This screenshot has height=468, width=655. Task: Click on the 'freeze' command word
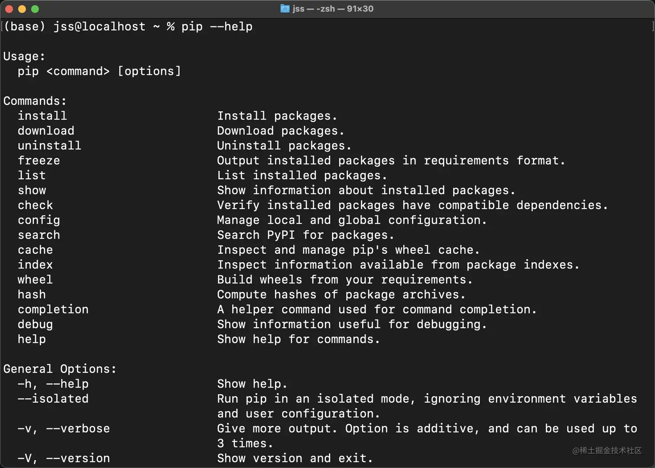pyautogui.click(x=39, y=161)
